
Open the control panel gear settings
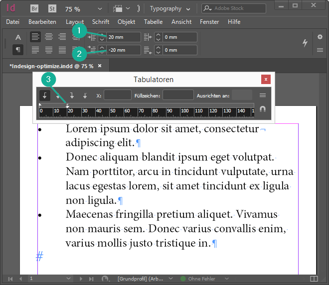(x=320, y=37)
